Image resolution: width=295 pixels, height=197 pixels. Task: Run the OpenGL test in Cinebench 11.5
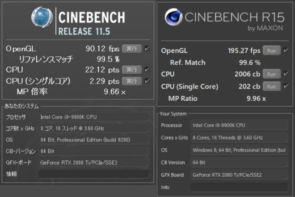click(x=132, y=49)
